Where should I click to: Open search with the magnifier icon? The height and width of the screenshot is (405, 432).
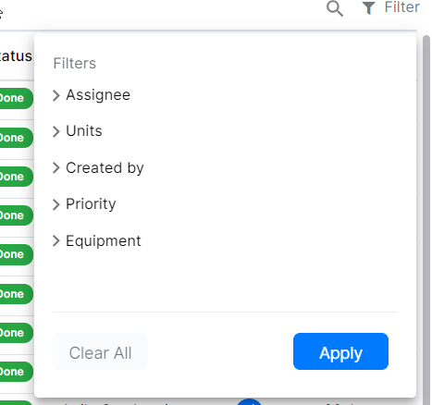tap(335, 8)
